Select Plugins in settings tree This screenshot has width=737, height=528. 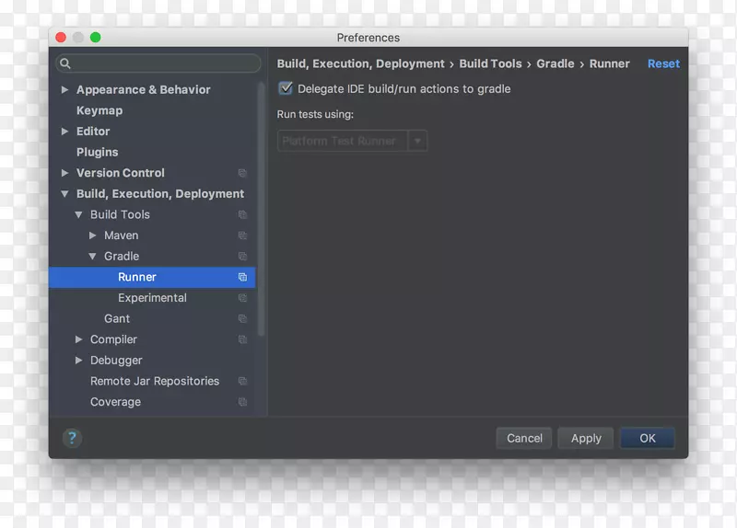click(x=98, y=152)
